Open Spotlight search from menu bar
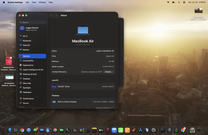208x135 pixels. (x=179, y=2)
